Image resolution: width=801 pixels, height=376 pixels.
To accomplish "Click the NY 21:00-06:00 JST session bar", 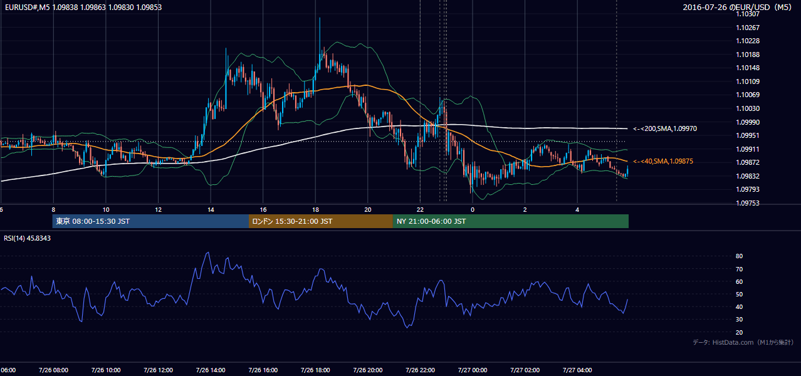I will (511, 221).
